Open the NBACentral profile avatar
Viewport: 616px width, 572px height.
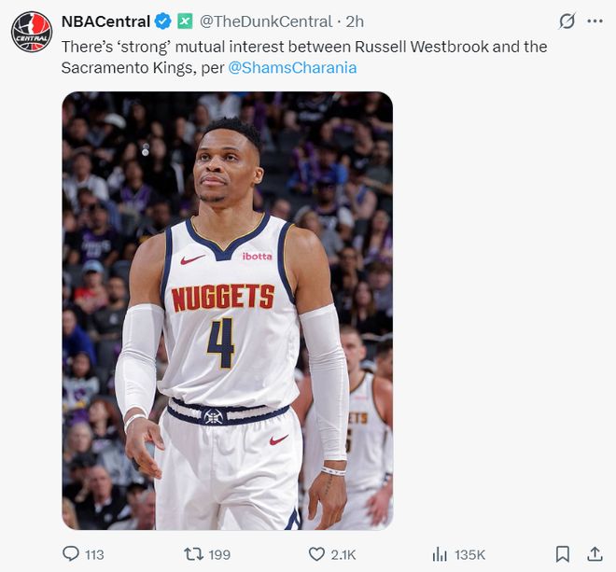click(32, 32)
